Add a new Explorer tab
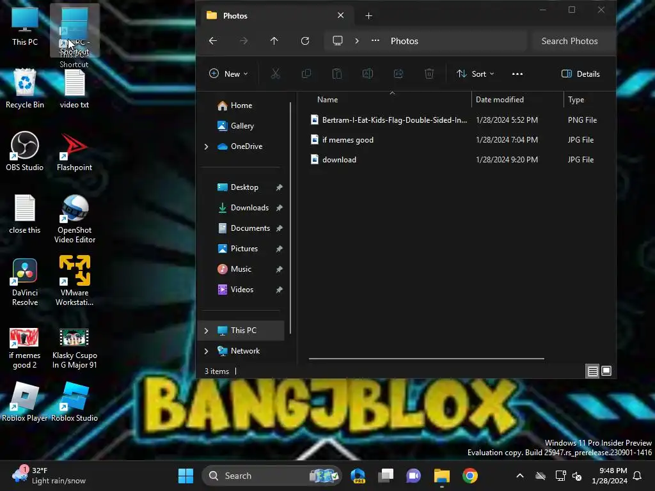655x491 pixels. (x=368, y=16)
